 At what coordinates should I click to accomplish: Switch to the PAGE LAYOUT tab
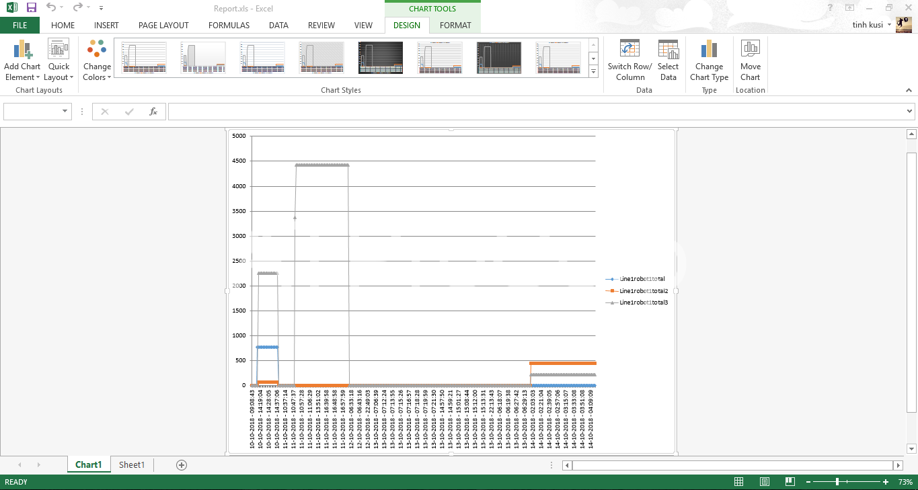[163, 26]
